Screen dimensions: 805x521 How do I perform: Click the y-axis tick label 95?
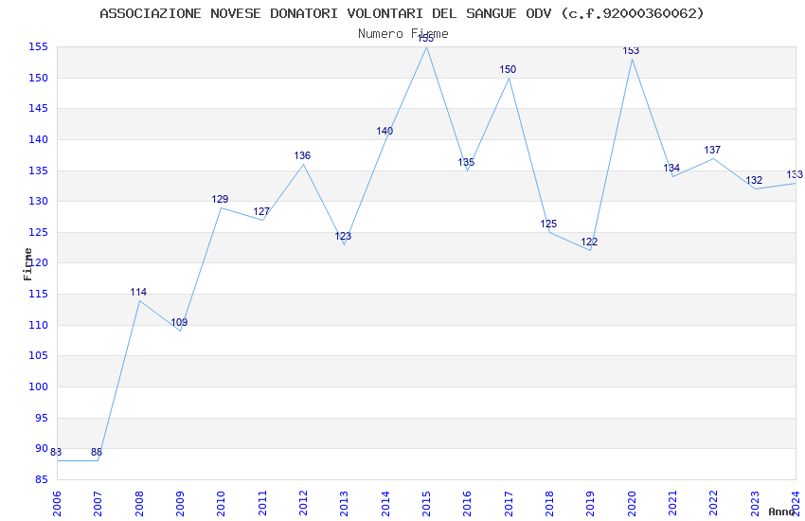[x=42, y=419]
